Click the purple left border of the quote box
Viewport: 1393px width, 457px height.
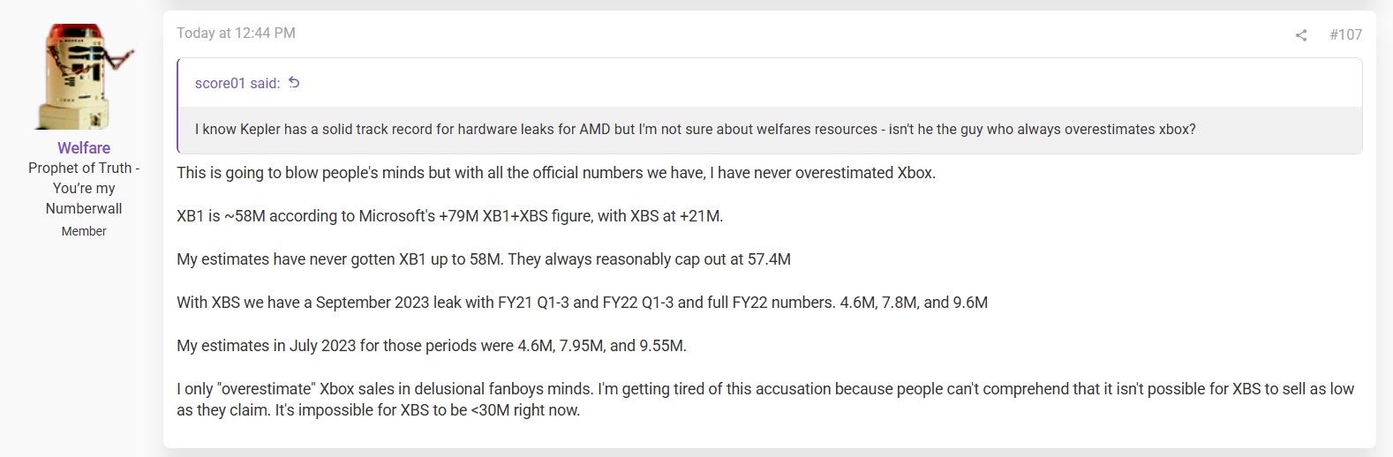click(x=178, y=106)
